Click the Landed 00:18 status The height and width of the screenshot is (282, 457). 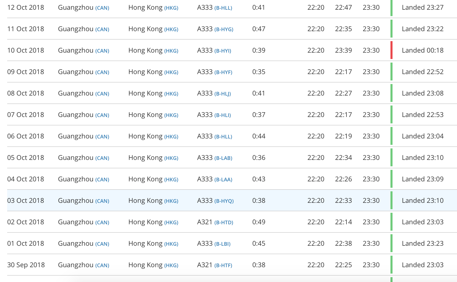(423, 50)
